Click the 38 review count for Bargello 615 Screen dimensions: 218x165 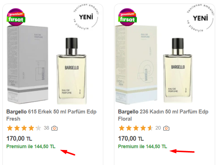point(46,128)
